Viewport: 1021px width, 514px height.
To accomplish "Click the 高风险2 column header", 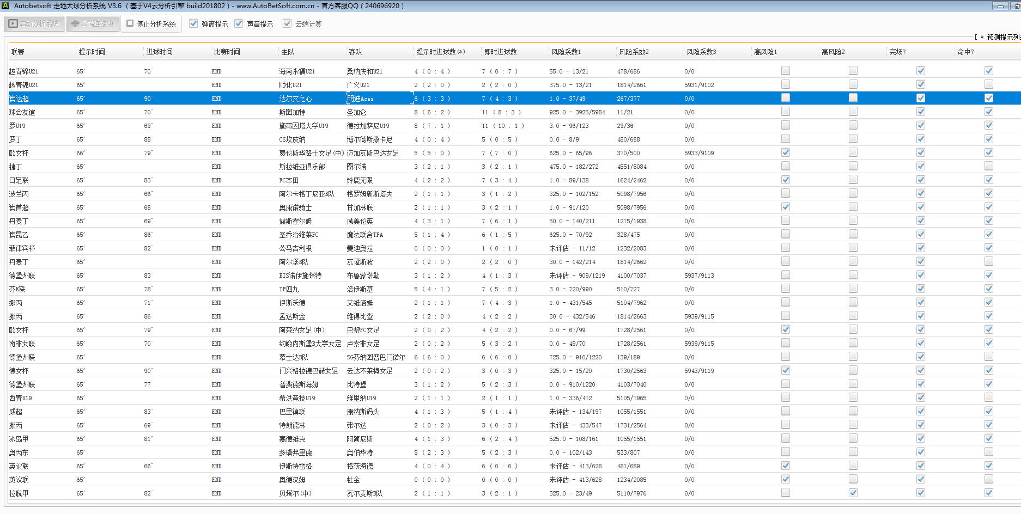I will point(833,52).
